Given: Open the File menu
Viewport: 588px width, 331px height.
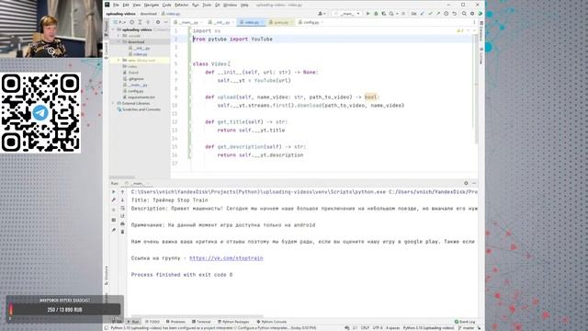Looking at the screenshot, I should (x=116, y=5).
